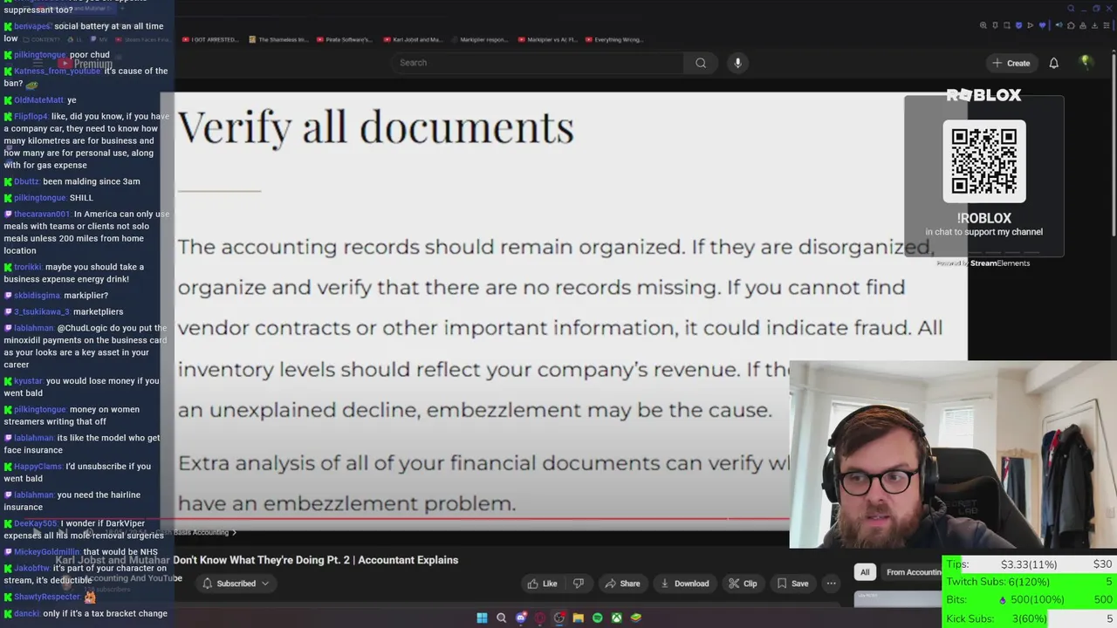Click chat username 'MickeyGoldmillin'
This screenshot has height=628, width=1117.
[46, 552]
